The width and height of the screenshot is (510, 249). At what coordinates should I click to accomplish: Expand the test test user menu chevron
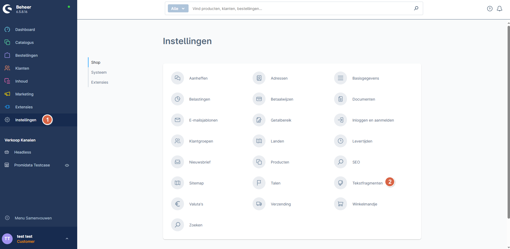(67, 239)
